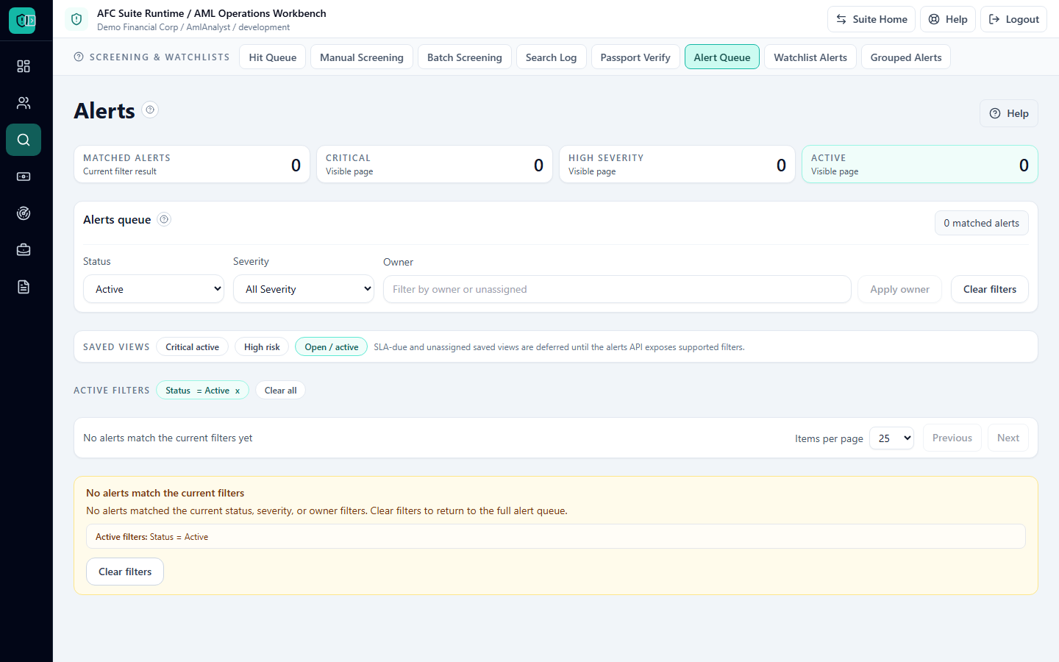This screenshot has height=662, width=1059.
Task: Select the Critical summary card
Action: 435,164
